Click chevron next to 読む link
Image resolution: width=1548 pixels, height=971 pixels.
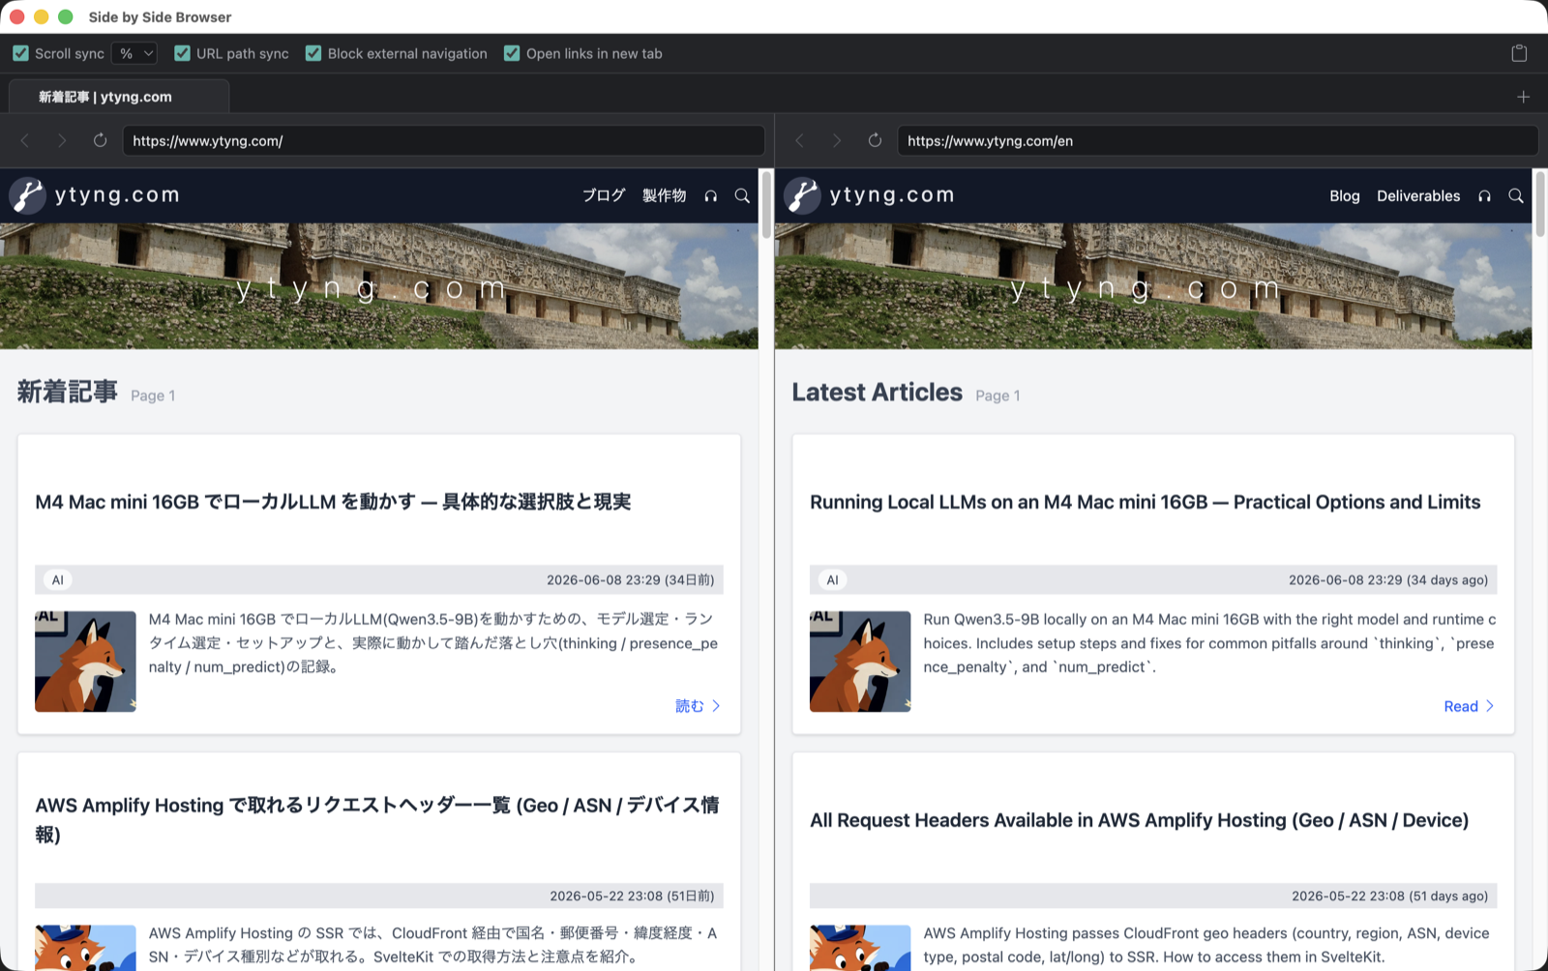(x=716, y=706)
